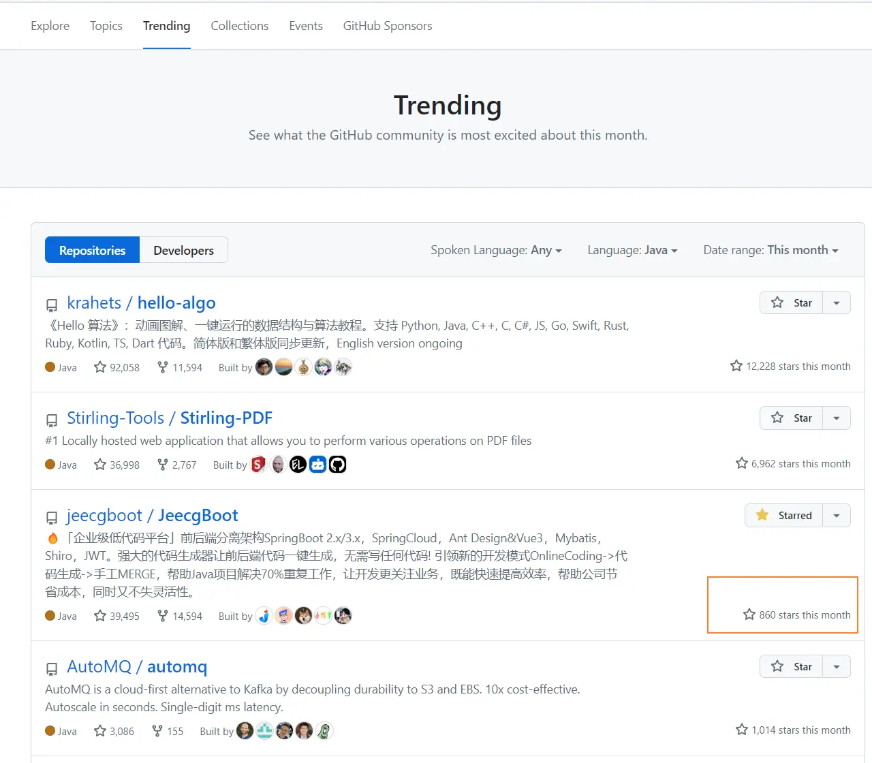Click fourth contributor avatar of hello-algo
872x763 pixels.
(324, 367)
